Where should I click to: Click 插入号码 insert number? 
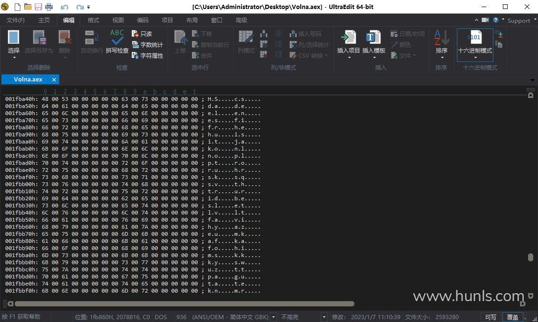306,34
